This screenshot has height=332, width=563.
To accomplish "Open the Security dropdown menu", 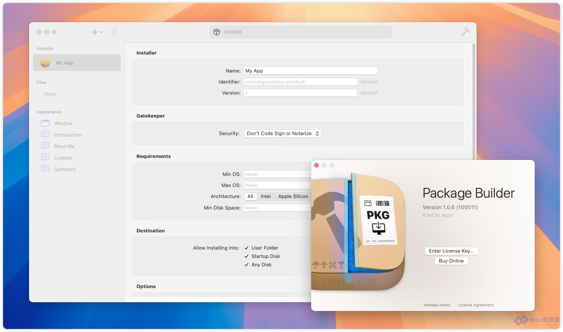I will [282, 134].
